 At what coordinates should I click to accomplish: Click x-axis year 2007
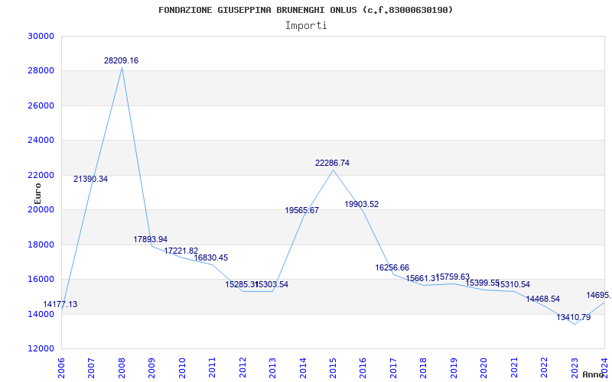91,368
